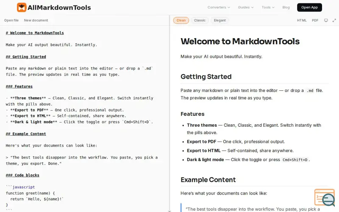Click the '**Dark & light mode**' editor line
This screenshot has height=212, width=339.
click(x=79, y=122)
